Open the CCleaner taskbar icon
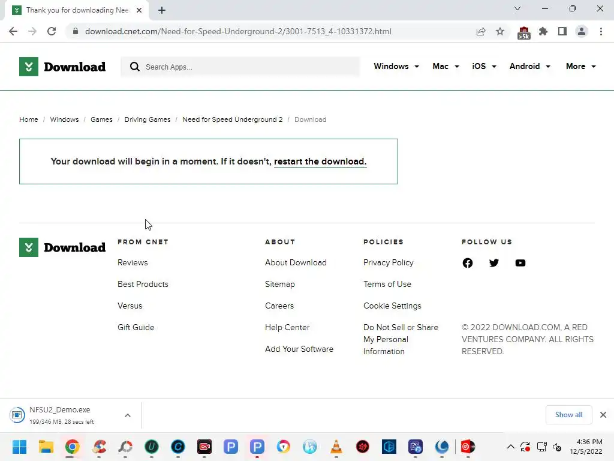This screenshot has width=614, height=461. click(x=99, y=447)
